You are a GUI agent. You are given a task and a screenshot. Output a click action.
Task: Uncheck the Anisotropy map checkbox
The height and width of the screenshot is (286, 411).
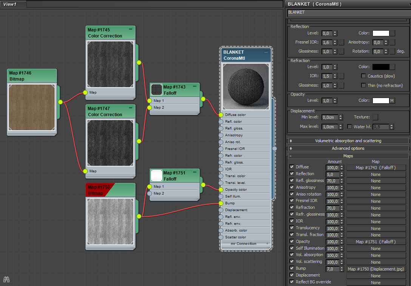pos(292,187)
